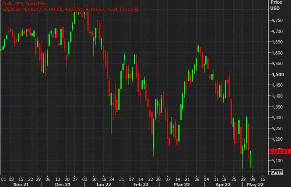Click the date tick 16 in May
The height and width of the screenshot is (187, 291).
[x=262, y=179]
